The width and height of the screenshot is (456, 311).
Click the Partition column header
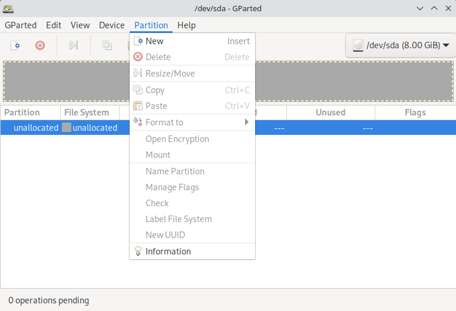tap(22, 113)
